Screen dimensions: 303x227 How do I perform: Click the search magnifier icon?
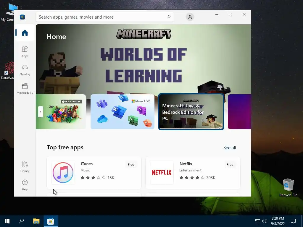pyautogui.click(x=169, y=17)
